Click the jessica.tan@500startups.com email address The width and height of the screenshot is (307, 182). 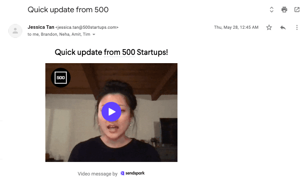point(87,27)
